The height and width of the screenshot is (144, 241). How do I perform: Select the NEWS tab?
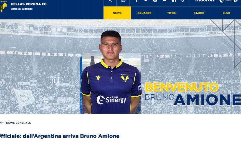[117, 13]
